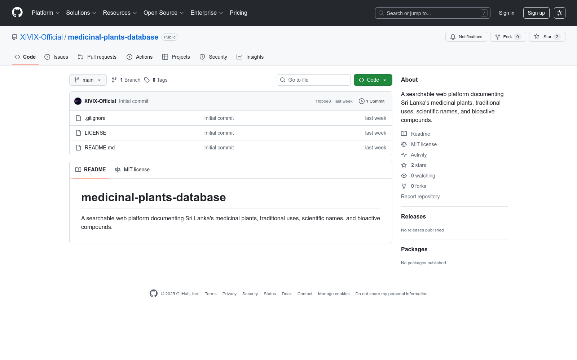Screen dimensions: 577x360
Task: Open the Releases section heading
Action: [x=414, y=216]
